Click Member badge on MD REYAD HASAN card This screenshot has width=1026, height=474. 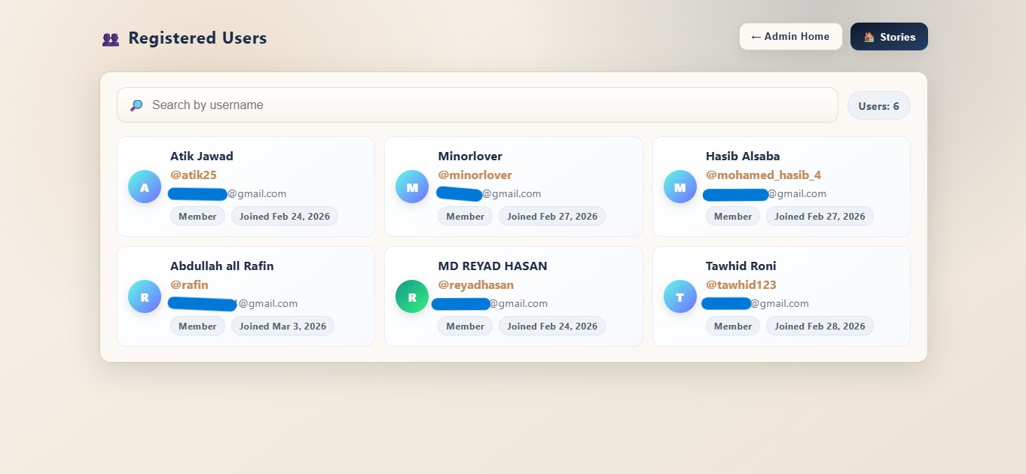pos(466,326)
